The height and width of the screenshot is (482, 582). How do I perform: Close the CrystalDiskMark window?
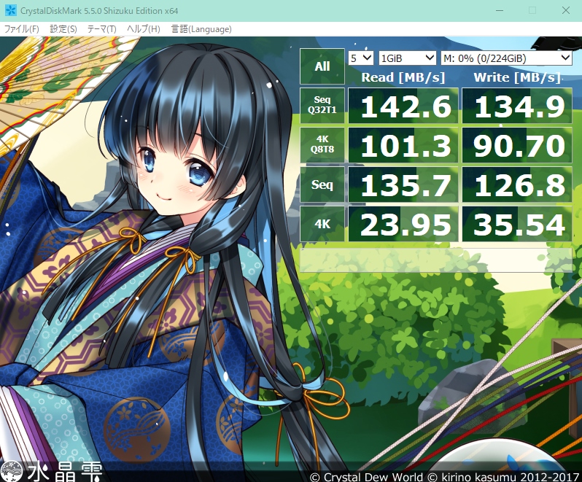tap(566, 10)
